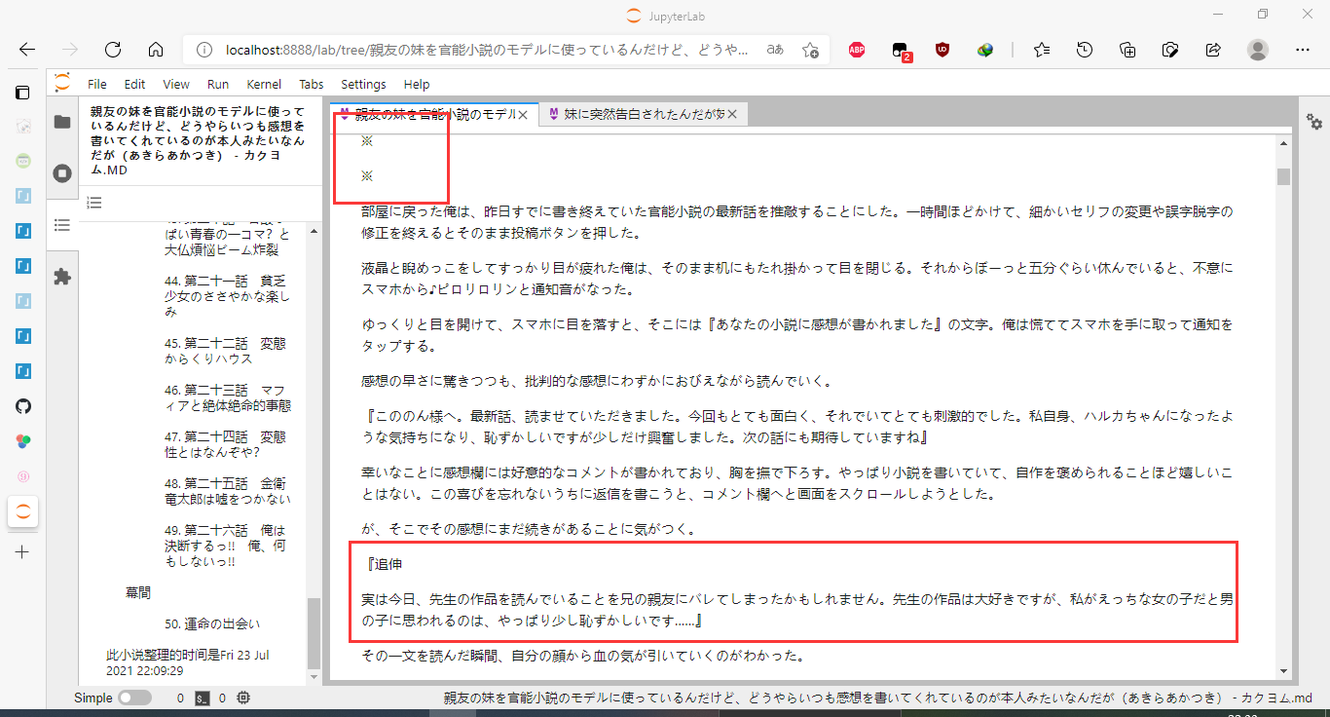Viewport: 1330px width, 717px height.
Task: Click the JupyterLab logo beside File menu
Action: coord(62,84)
